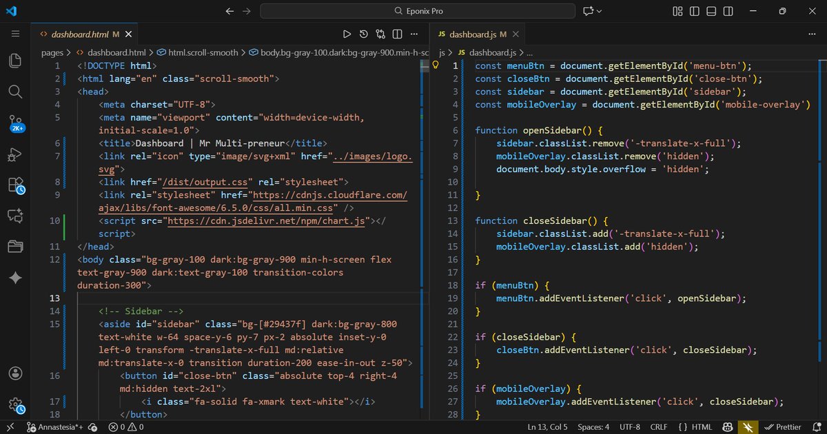Go forward using the title bar arrow

point(247,11)
